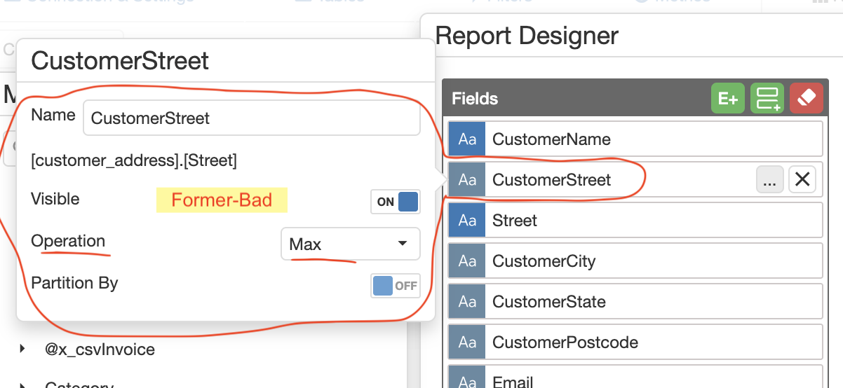843x388 pixels.
Task: Click the Aa type icon for Email field
Action: pos(467,377)
